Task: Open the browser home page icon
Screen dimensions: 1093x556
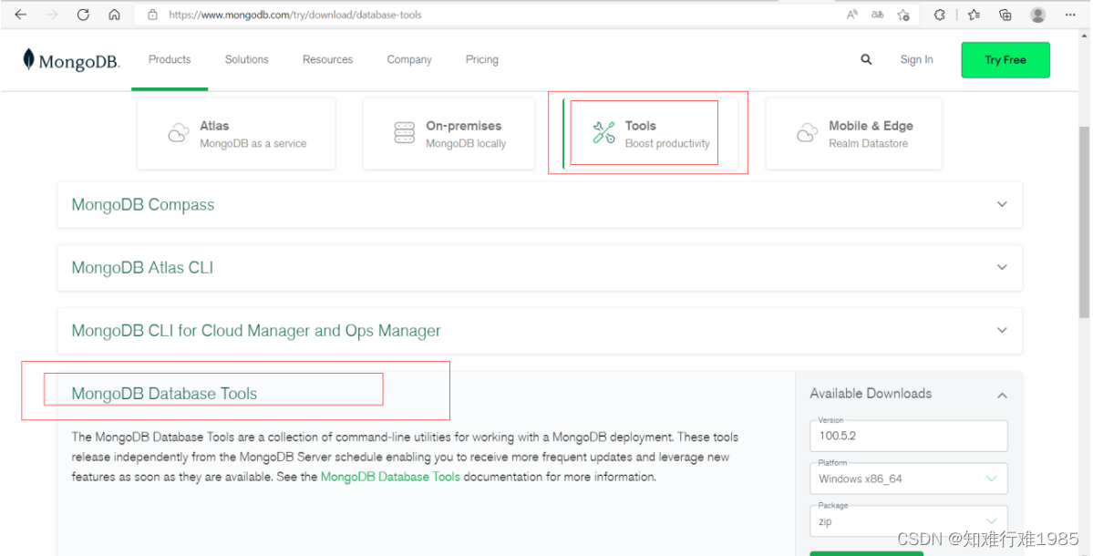Action: click(x=114, y=15)
